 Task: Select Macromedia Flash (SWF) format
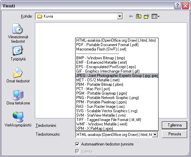click(117, 49)
